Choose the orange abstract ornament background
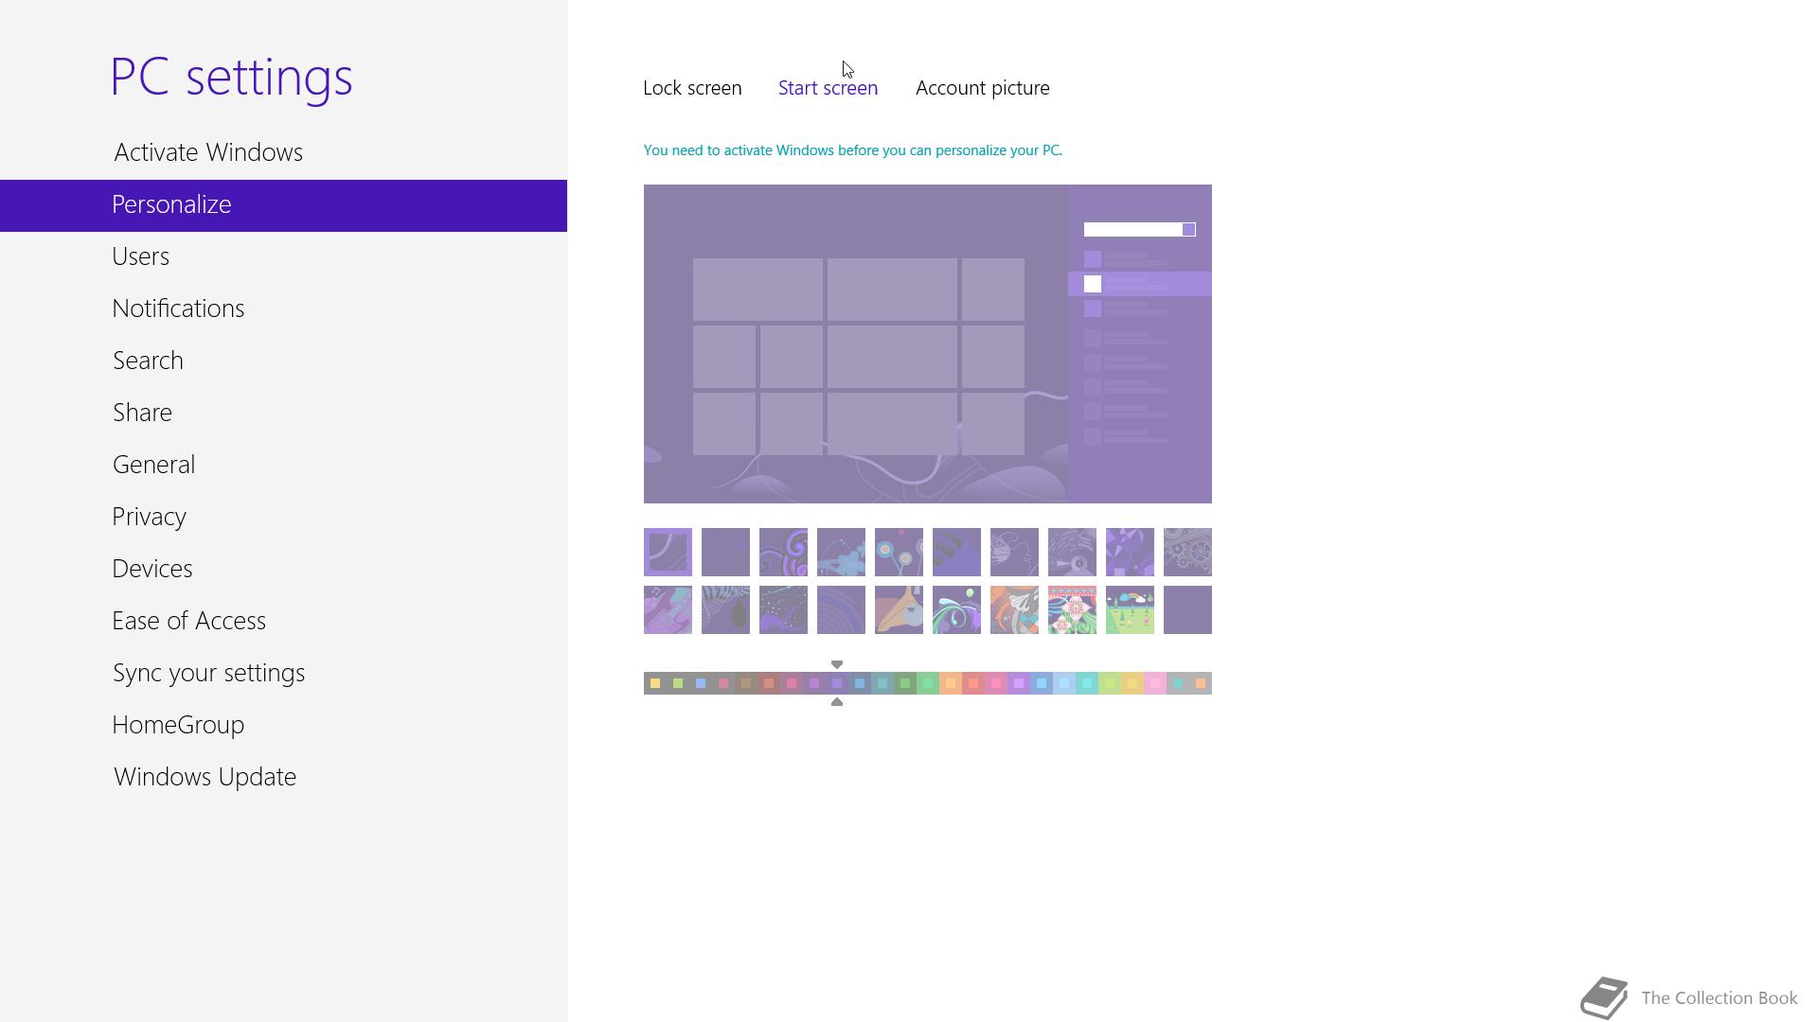 click(x=1014, y=609)
